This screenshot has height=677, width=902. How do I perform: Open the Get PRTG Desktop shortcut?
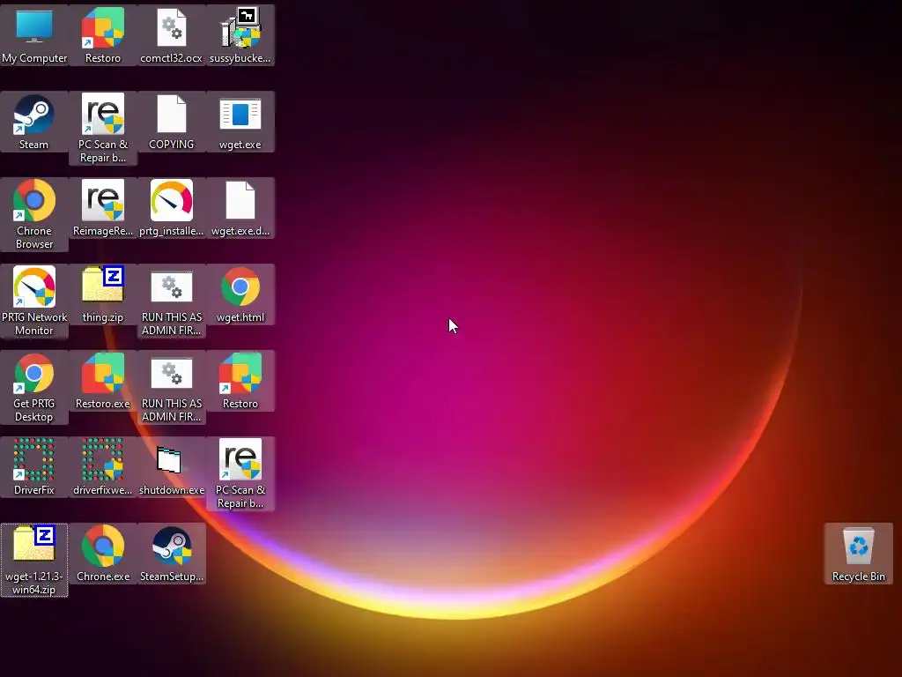click(x=34, y=387)
